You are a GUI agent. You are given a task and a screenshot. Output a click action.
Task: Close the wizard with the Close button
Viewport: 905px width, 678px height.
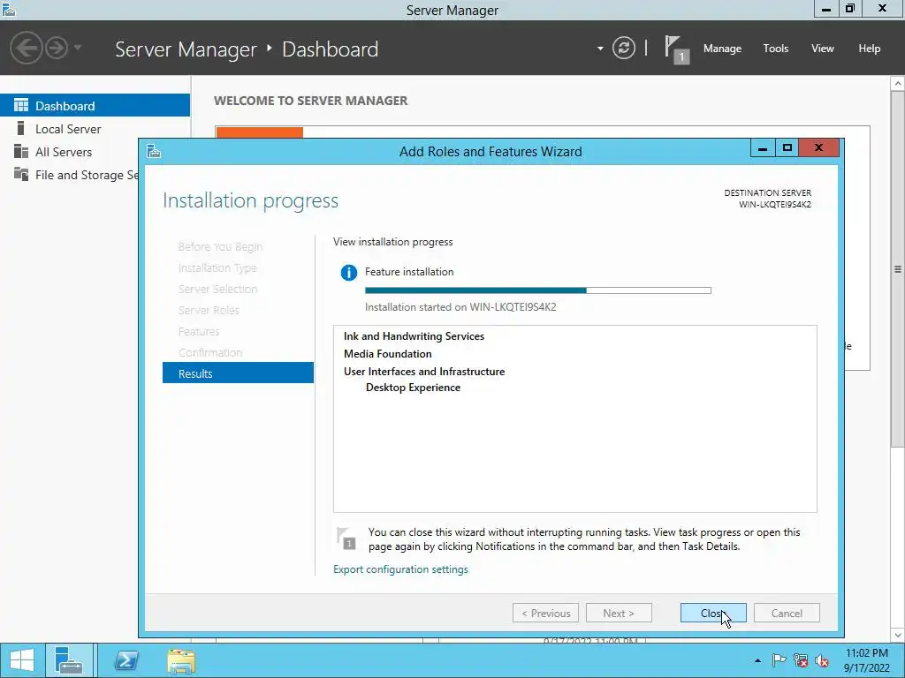(x=713, y=613)
